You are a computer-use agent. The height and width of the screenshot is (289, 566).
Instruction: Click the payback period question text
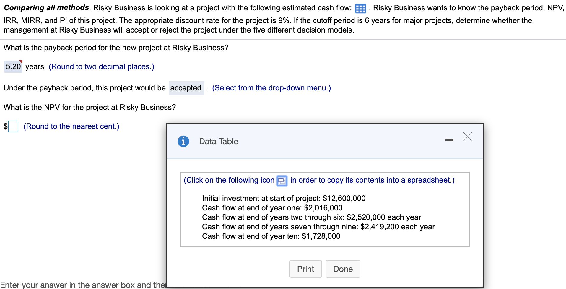[116, 48]
